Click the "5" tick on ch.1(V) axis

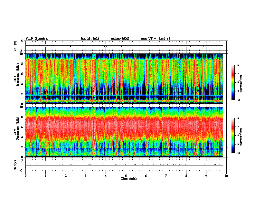(22, 41)
